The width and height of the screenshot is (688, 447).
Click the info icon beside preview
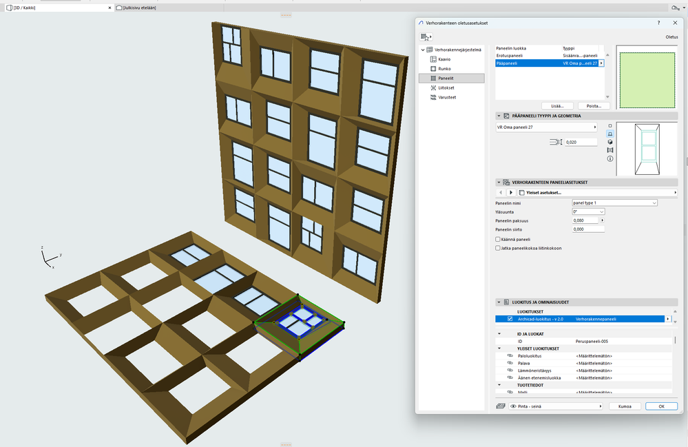(x=610, y=159)
